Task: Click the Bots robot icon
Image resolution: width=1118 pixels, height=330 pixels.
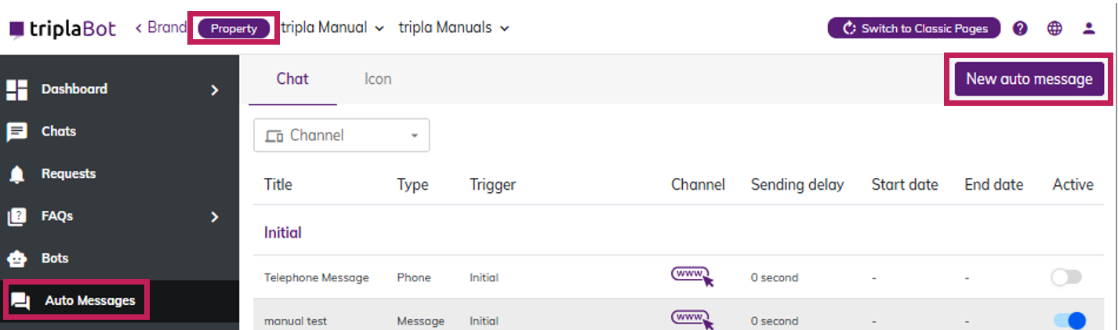Action: tap(17, 258)
